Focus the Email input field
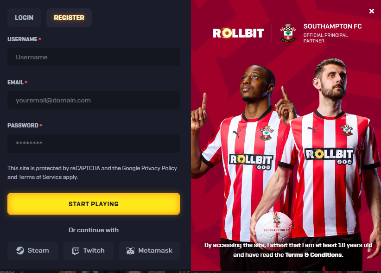Screen dimensions: 381x273 pyautogui.click(x=94, y=100)
